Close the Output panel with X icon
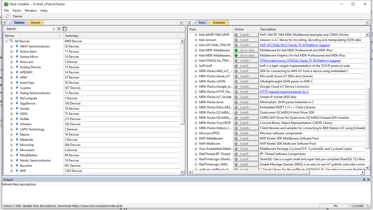The width and height of the screenshot is (373, 210). (x=368, y=179)
